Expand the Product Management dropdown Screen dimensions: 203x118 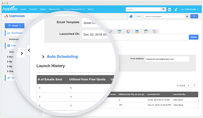74,9
